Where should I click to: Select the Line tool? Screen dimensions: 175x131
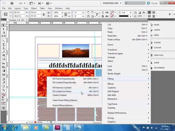(x=4, y=41)
